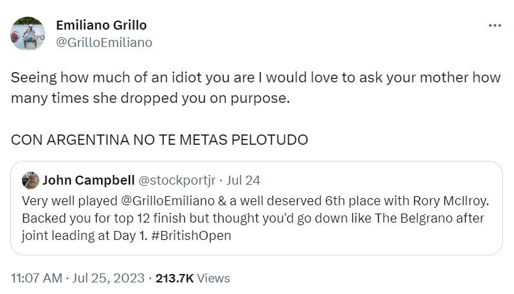The height and width of the screenshot is (294, 514).
Task: Click the @GrilloEmiliano handle under the author name
Action: tap(104, 42)
